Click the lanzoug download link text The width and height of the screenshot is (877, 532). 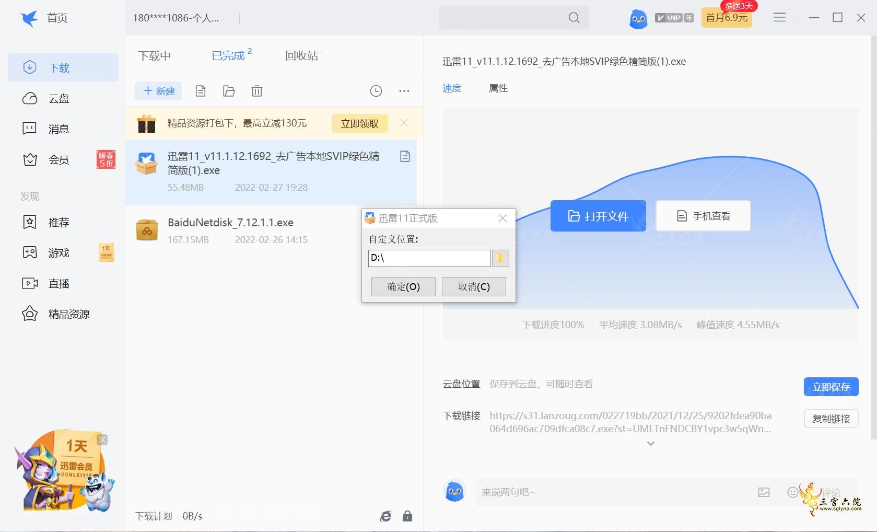click(x=630, y=422)
